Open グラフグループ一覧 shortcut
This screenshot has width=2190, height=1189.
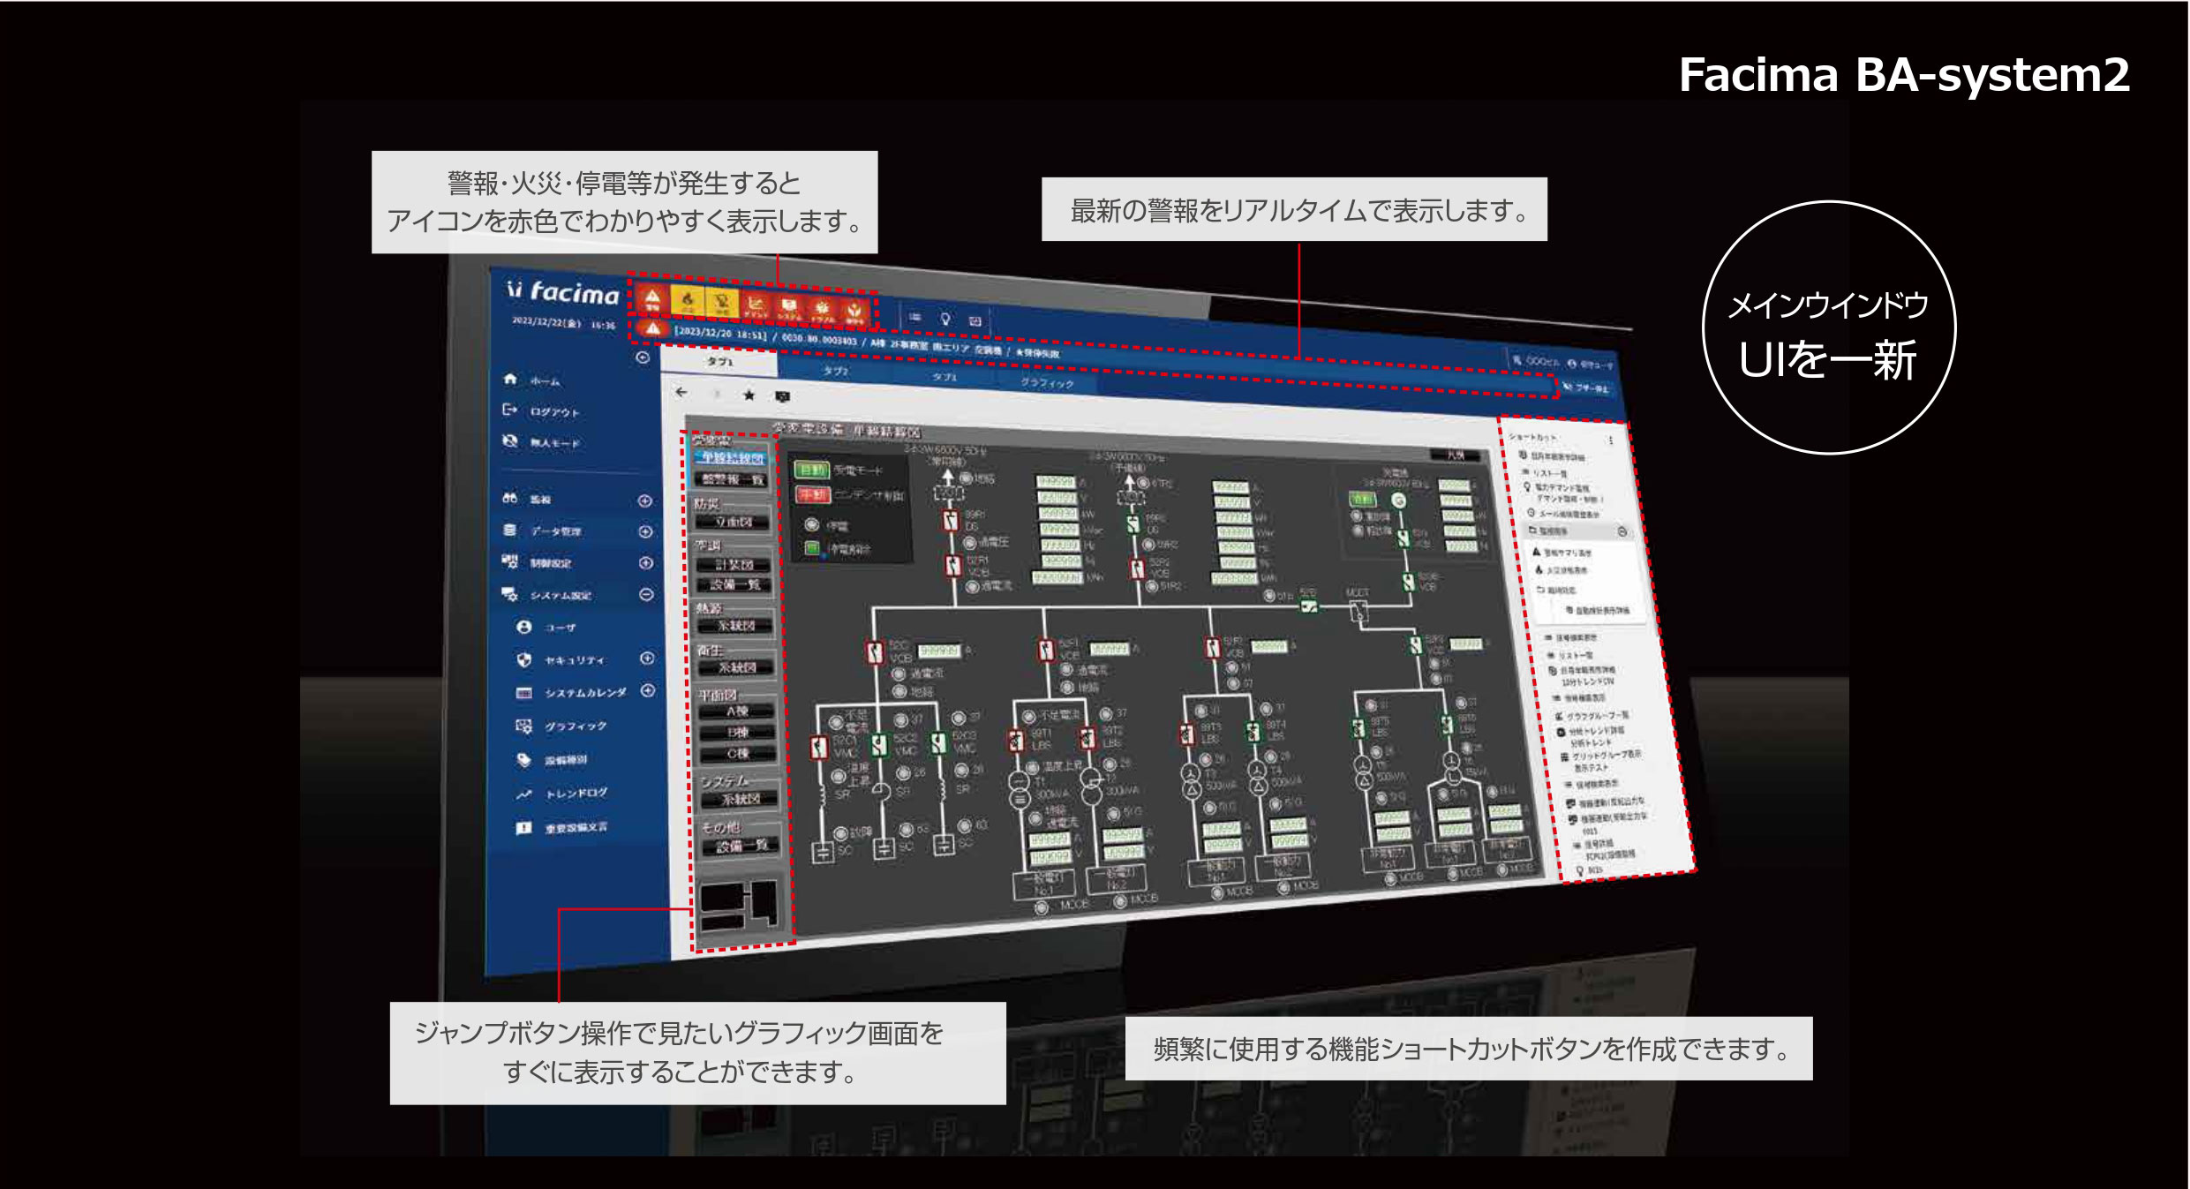click(x=1593, y=715)
